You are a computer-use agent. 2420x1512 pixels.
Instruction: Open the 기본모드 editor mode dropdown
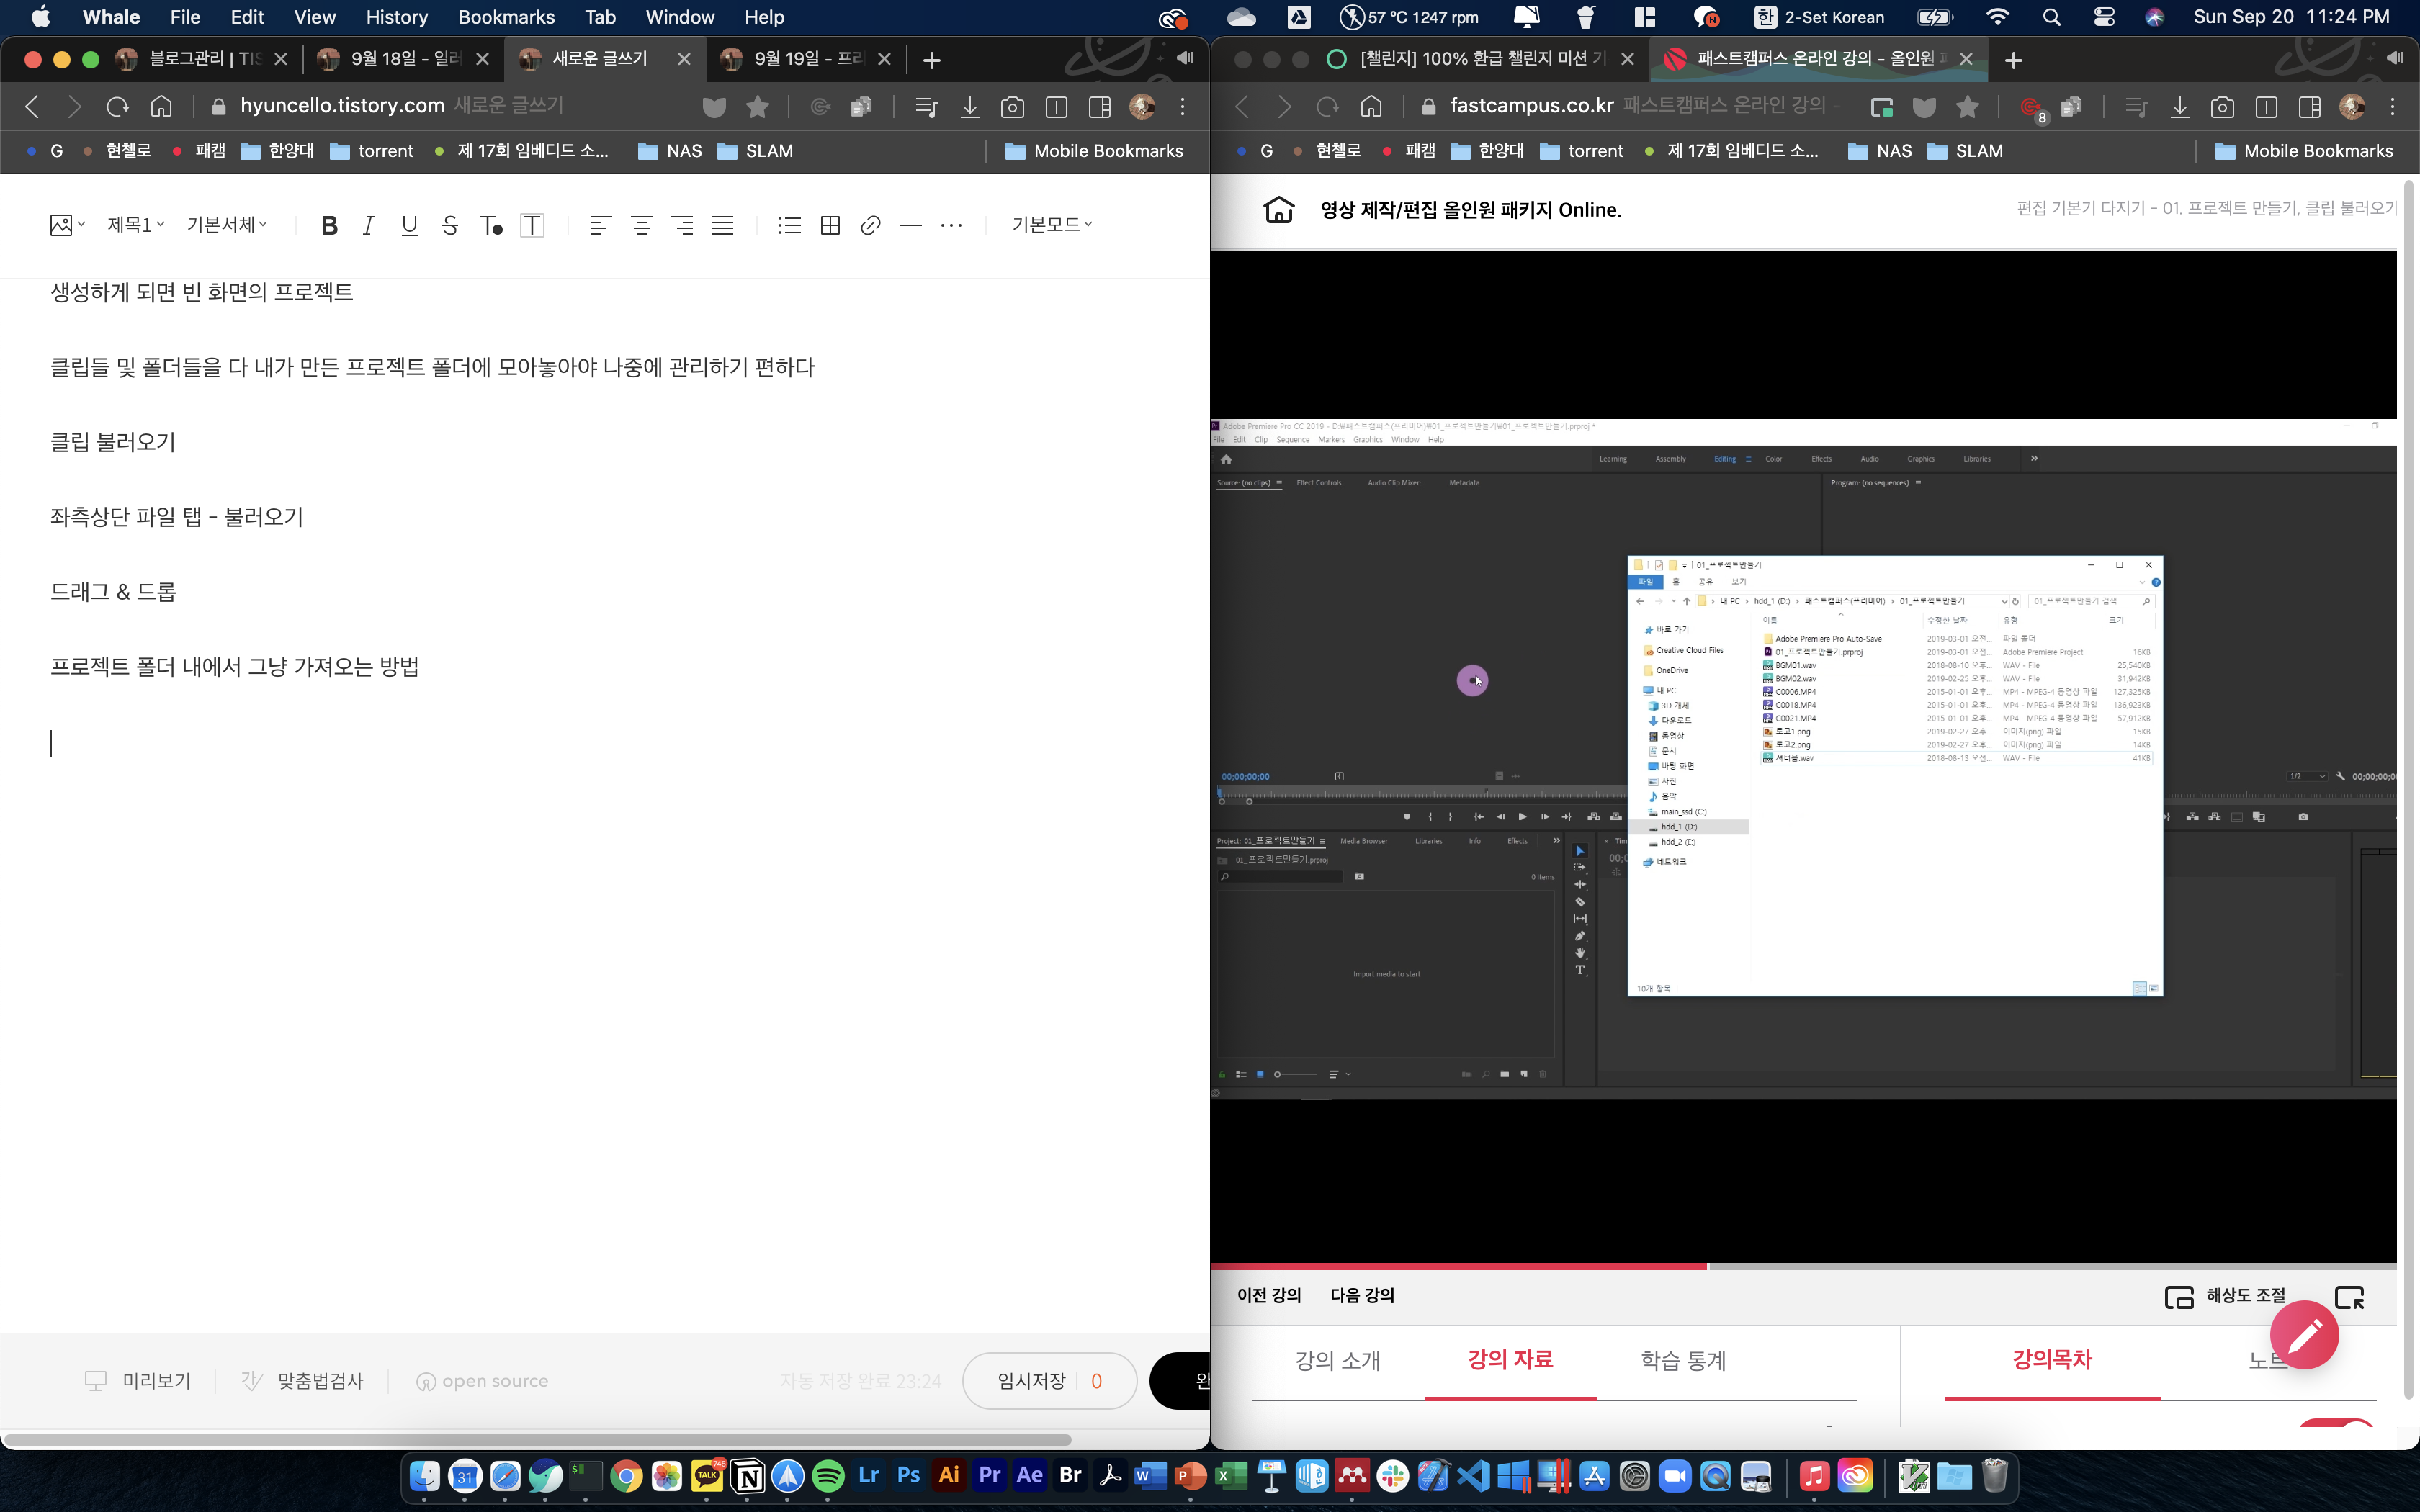point(1052,225)
